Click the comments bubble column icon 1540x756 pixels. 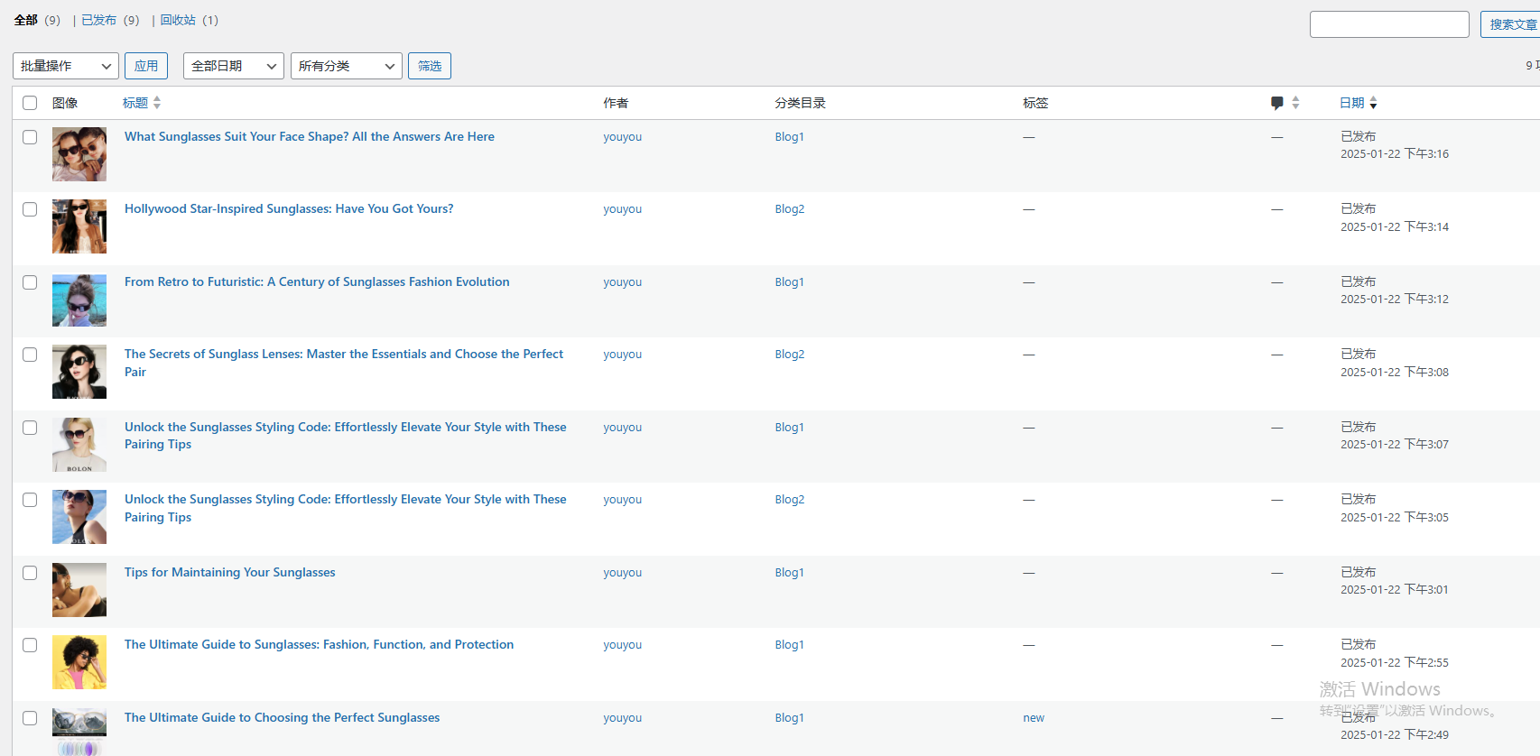1276,103
